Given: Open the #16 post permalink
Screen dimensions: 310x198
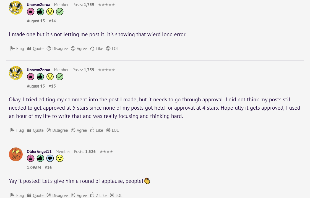Looking at the screenshot, I should [48, 168].
